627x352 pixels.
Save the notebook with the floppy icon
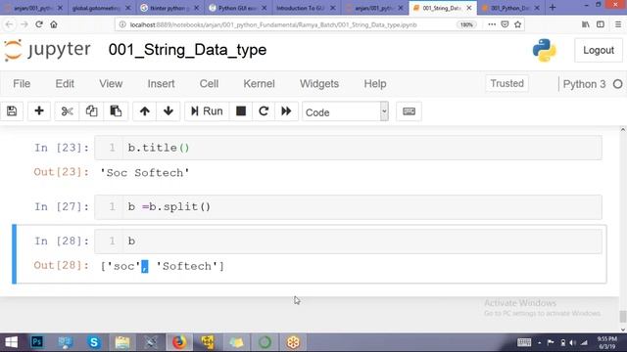[12, 111]
